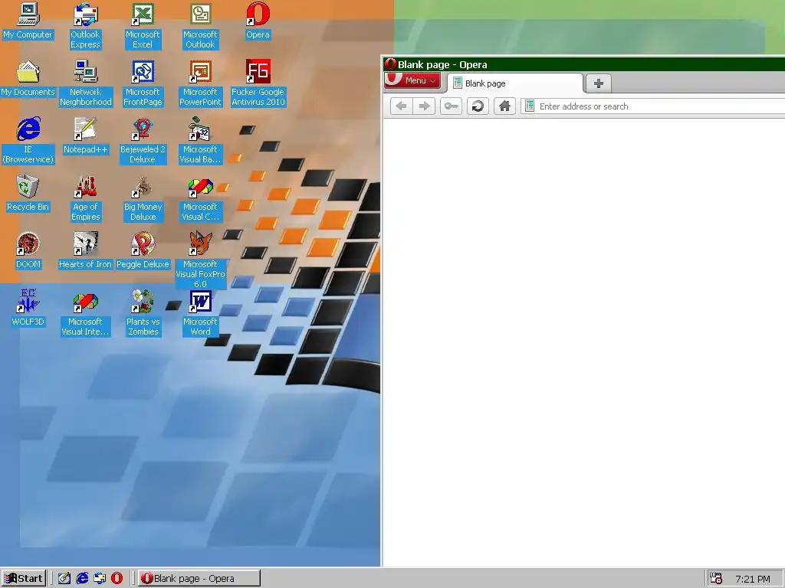The image size is (785, 588).
Task: Launch notepad icon in Quick Launch
Action: point(64,579)
